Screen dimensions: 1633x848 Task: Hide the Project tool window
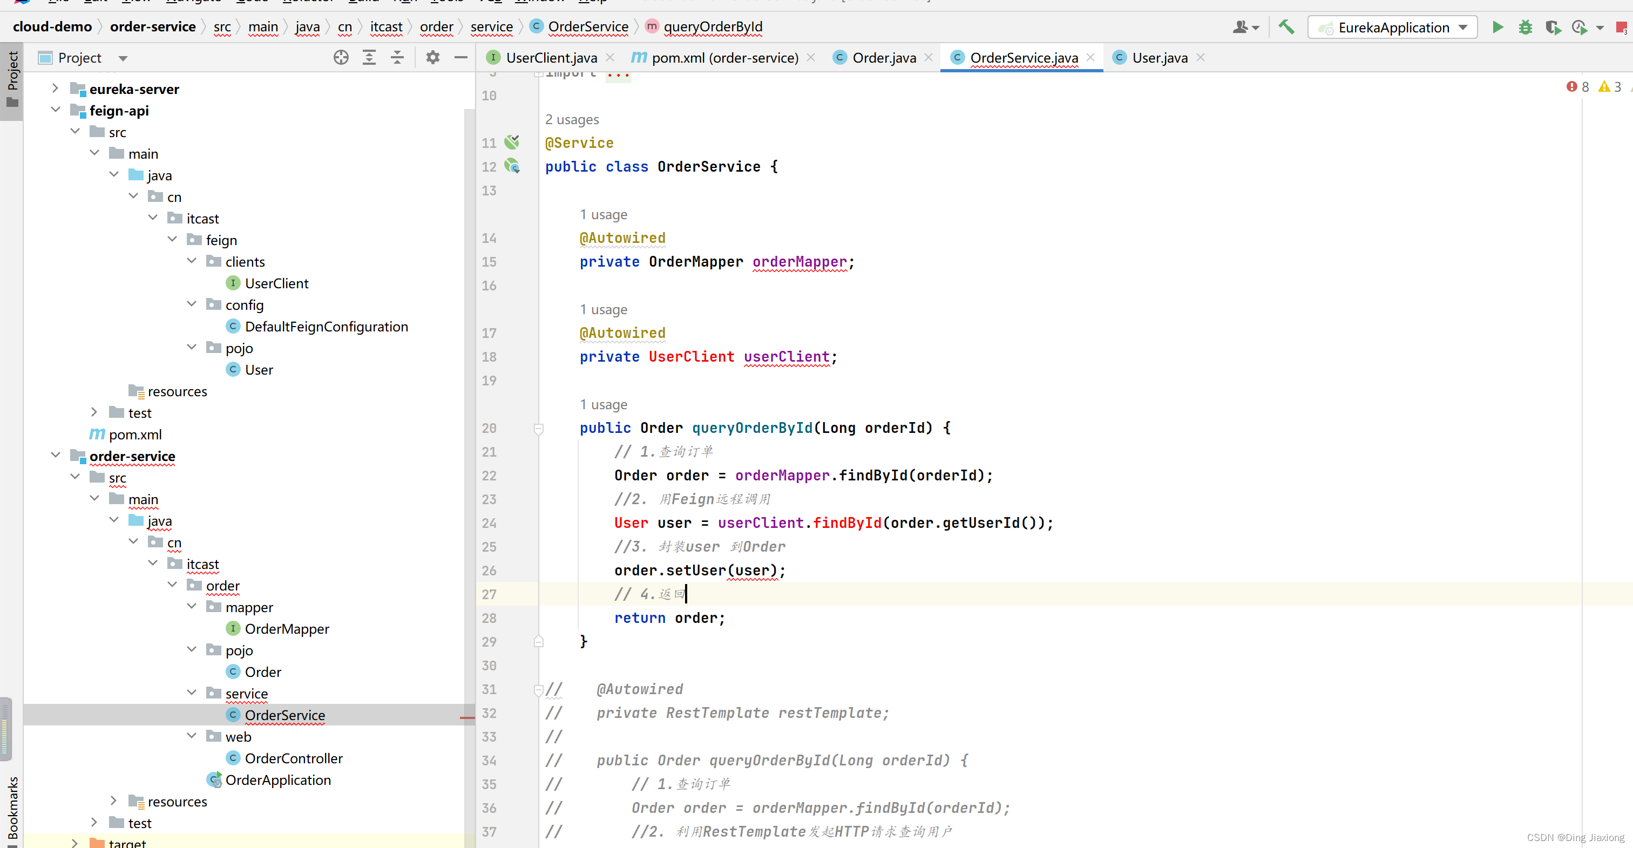(x=461, y=58)
